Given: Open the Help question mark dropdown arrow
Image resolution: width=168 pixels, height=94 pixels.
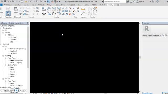Looking at the screenshot, I should [x=160, y=2].
